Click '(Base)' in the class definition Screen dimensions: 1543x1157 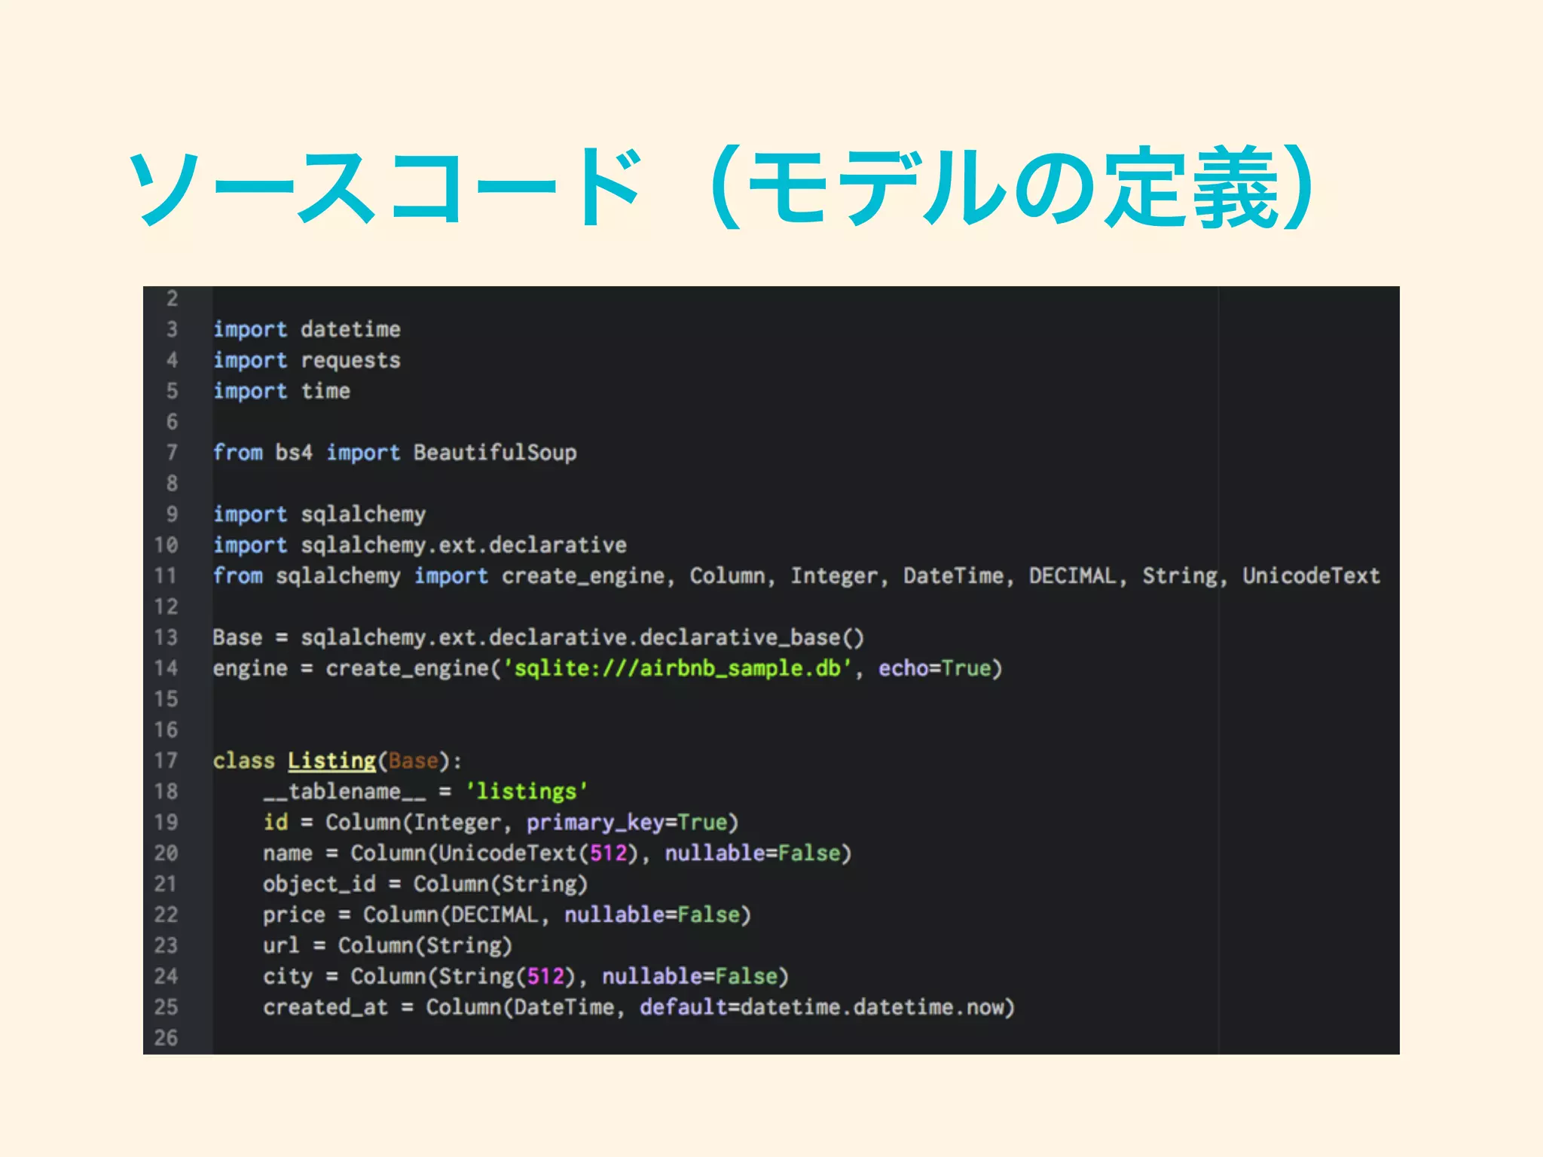click(x=414, y=761)
